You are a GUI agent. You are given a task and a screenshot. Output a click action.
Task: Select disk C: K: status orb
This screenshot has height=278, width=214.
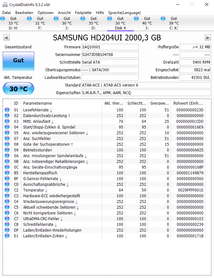pyautogui.click(x=163, y=18)
